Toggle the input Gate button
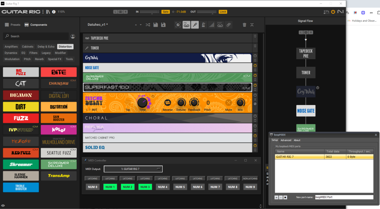Image resolution: width=380 pixels, height=209 pixels. pos(166,12)
